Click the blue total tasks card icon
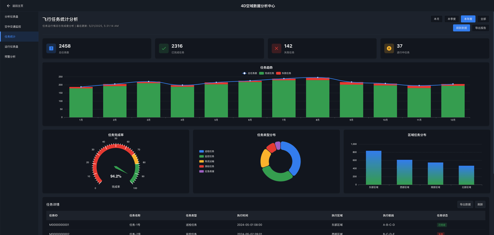Image resolution: width=494 pixels, height=235 pixels. point(51,48)
